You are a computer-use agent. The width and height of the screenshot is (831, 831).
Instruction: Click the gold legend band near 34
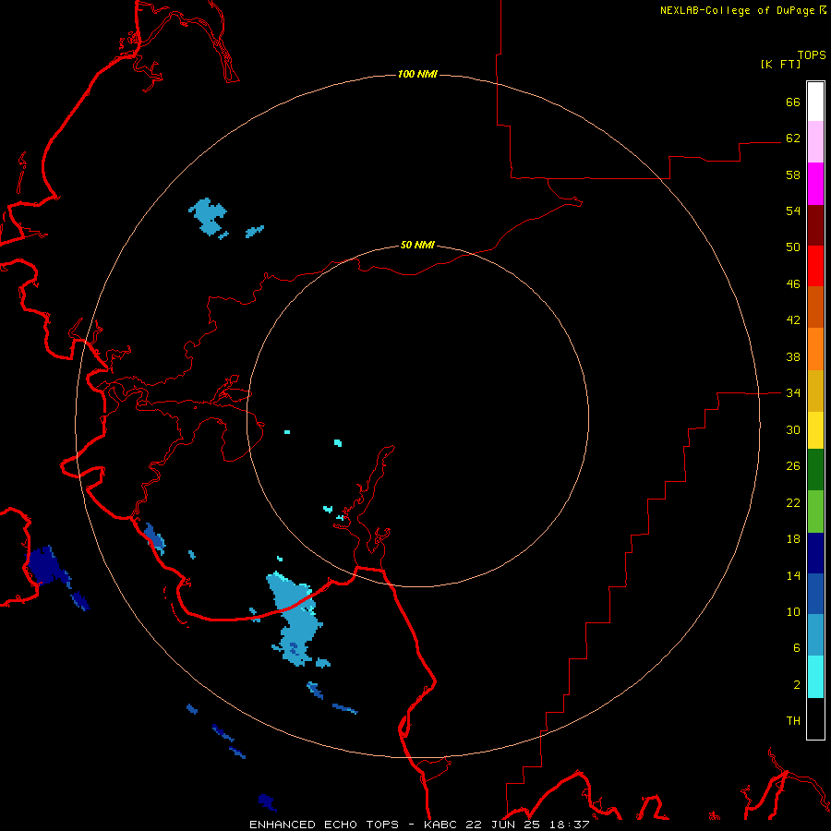(815, 391)
